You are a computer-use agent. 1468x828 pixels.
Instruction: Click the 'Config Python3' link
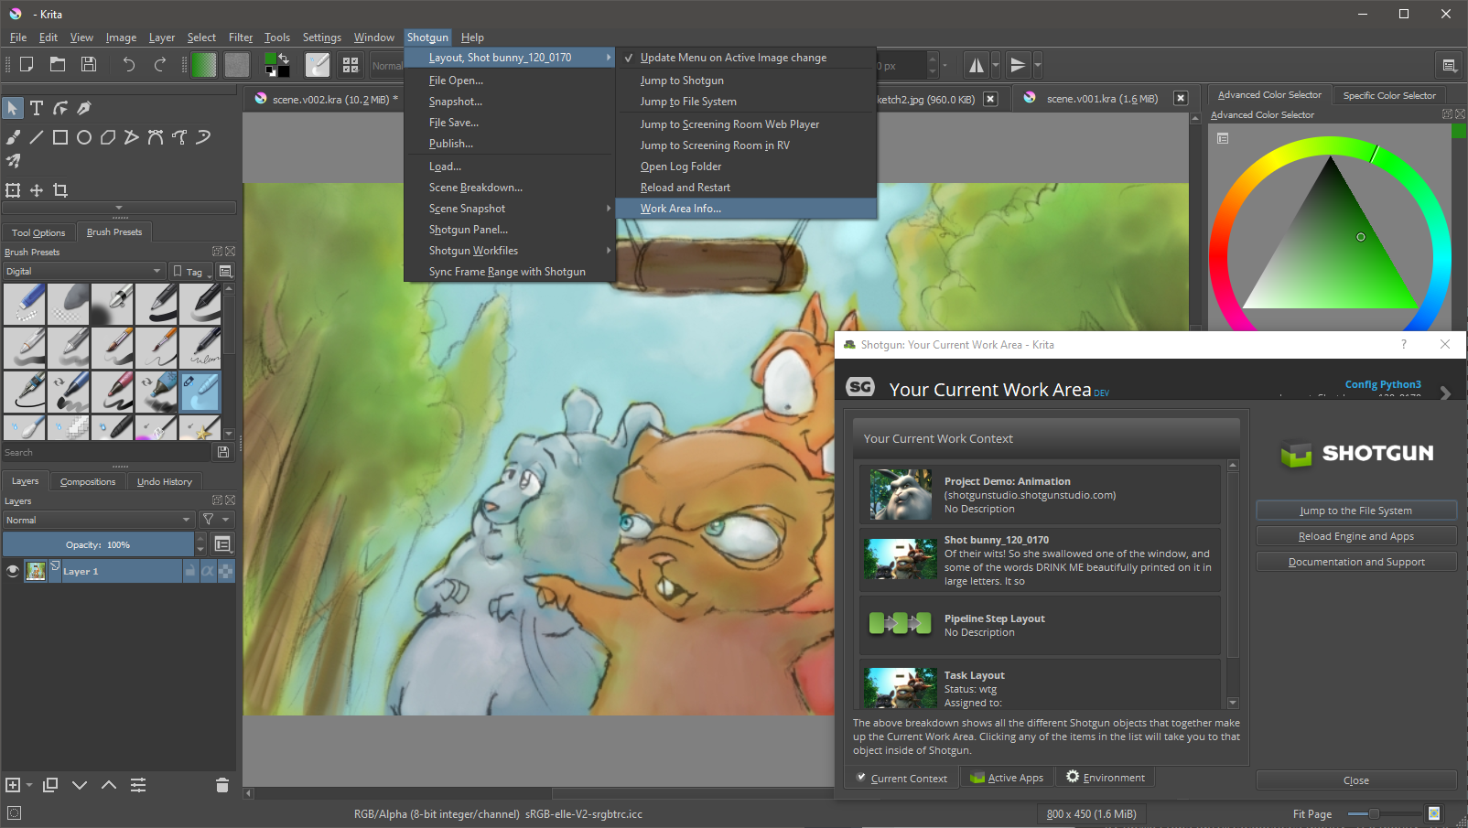coord(1383,384)
